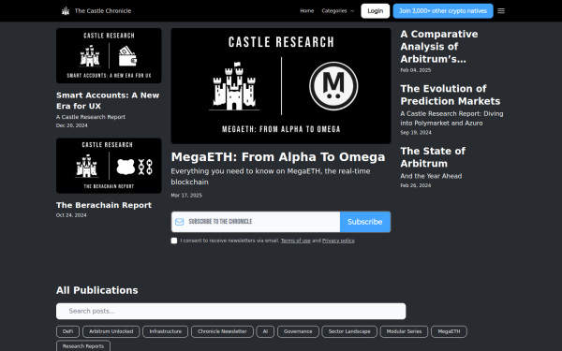Screen dimensions: 562x351
Task: Click the Oct 24, 2024 date
Action: (71, 215)
